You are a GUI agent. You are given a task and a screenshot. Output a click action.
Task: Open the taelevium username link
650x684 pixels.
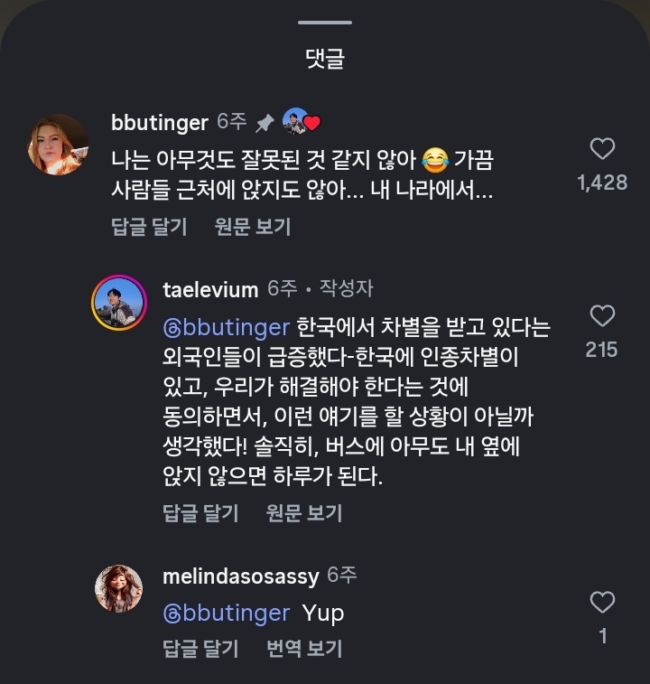tap(210, 288)
